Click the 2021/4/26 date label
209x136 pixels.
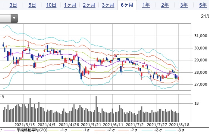click(x=69, y=125)
